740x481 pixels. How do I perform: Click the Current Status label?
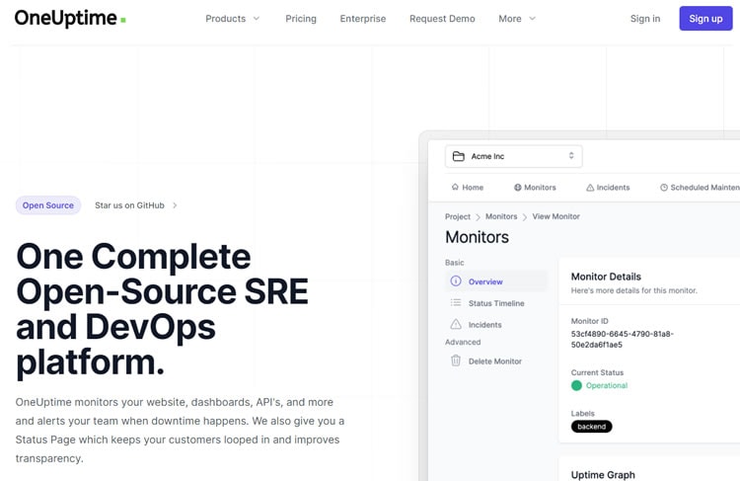tap(597, 372)
